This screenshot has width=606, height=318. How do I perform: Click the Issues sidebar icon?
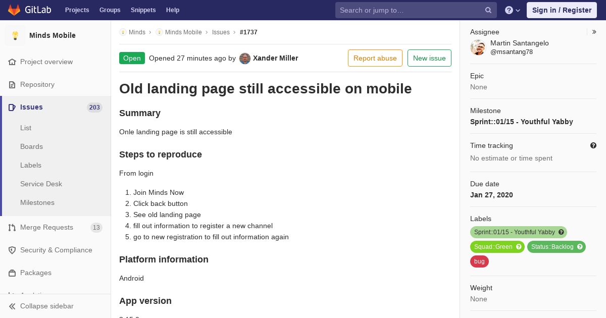[12, 108]
